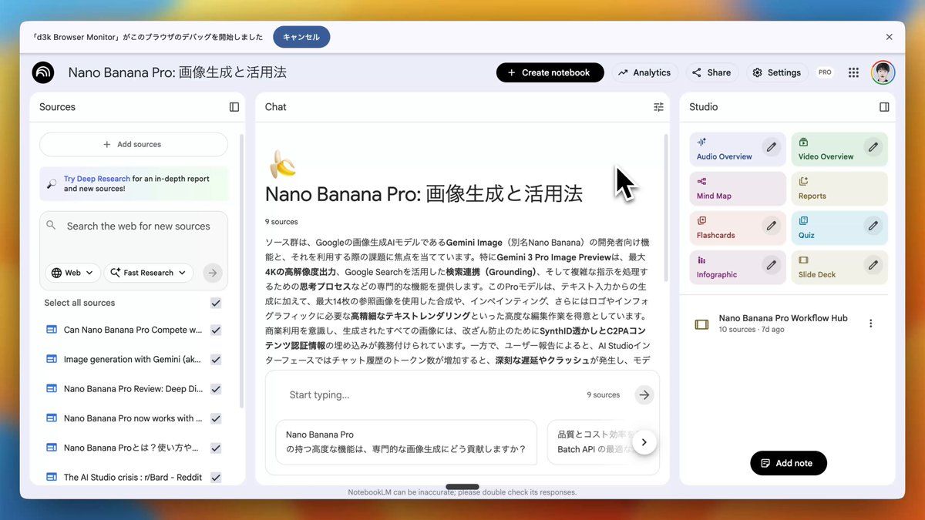Collapse the Studio panel with its panel icon
Screen dimensions: 925x520
coord(884,107)
